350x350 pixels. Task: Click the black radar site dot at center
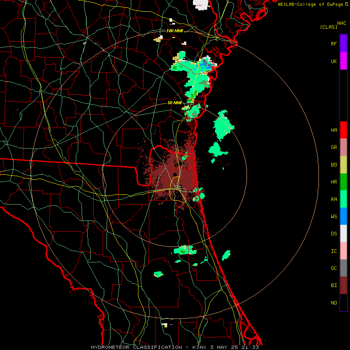(175, 175)
